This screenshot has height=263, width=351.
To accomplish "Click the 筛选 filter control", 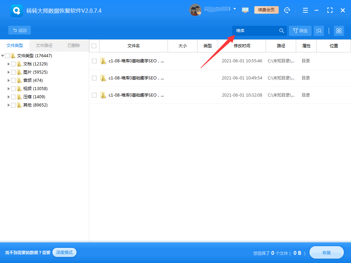I will [x=300, y=31].
